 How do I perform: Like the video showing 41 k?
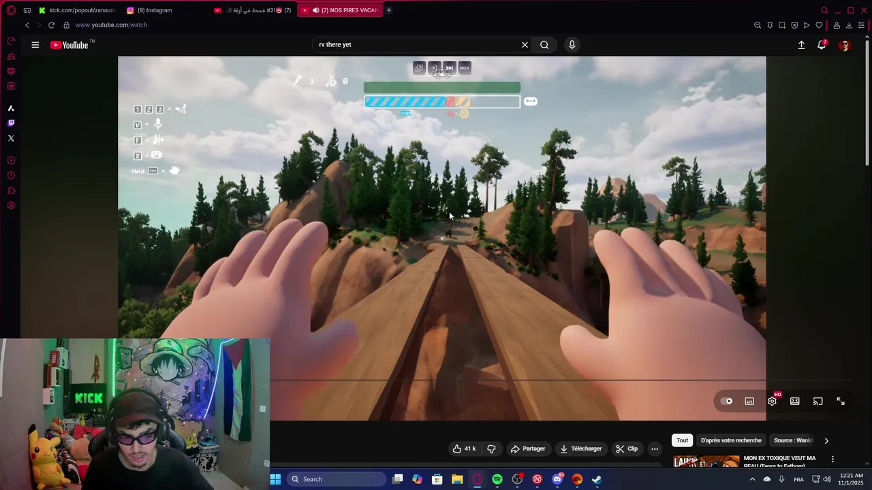click(463, 449)
